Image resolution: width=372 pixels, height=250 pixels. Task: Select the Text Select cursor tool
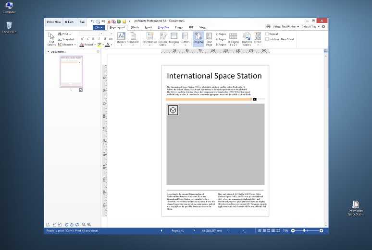coord(51,39)
